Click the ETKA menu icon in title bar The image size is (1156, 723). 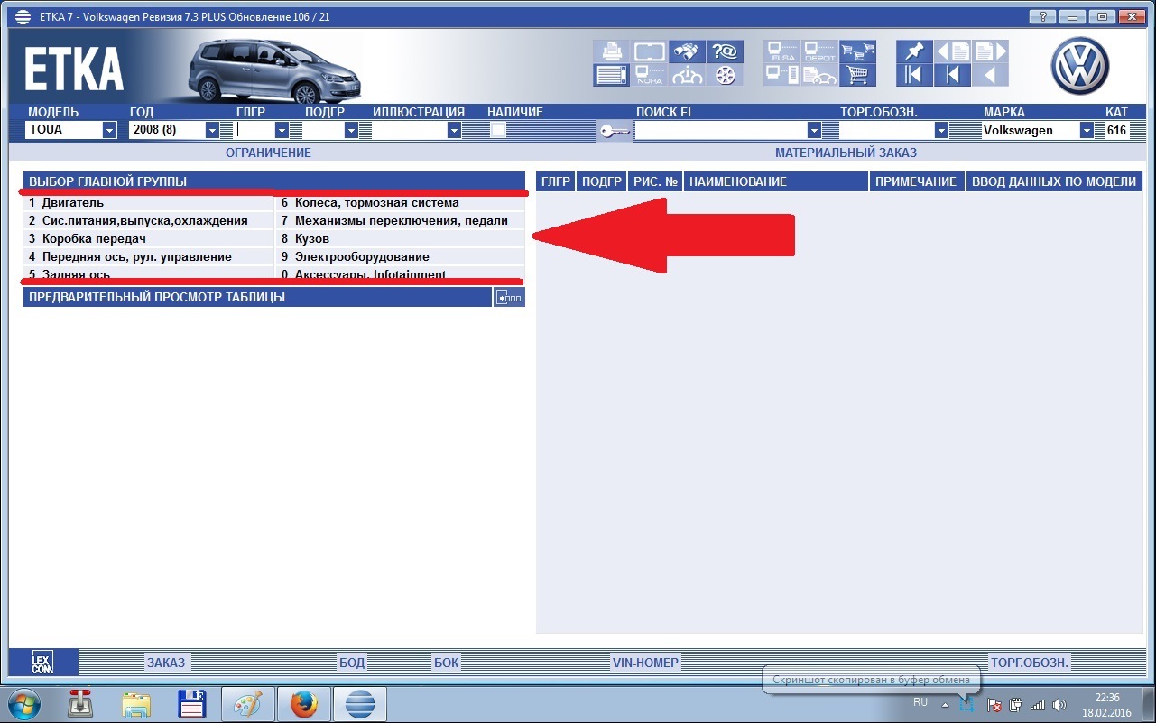[23, 16]
